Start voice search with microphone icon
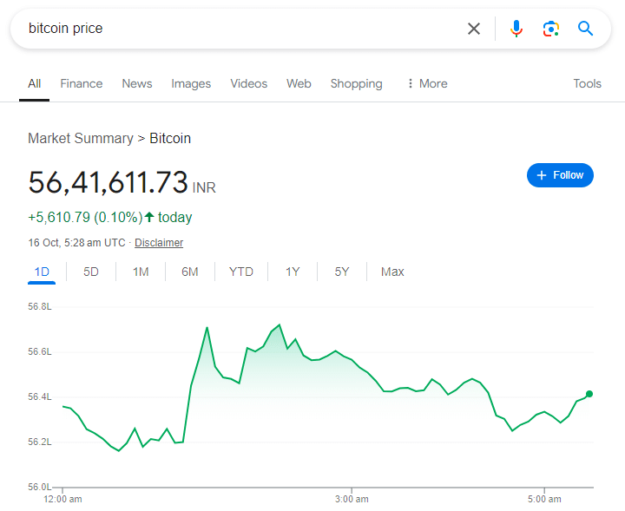 (516, 29)
